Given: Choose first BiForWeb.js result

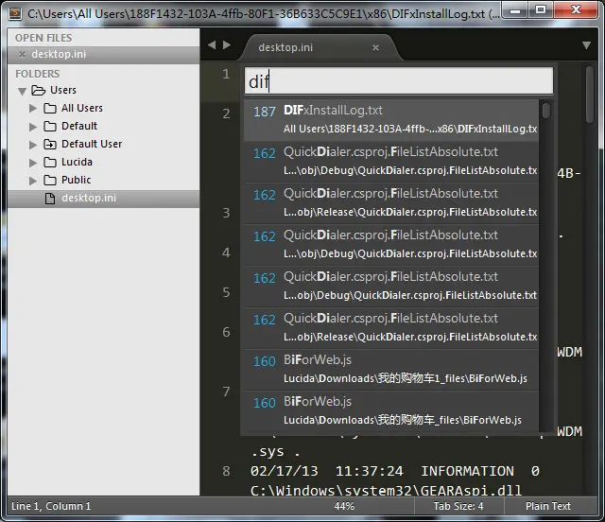Looking at the screenshot, I should pyautogui.click(x=391, y=370).
